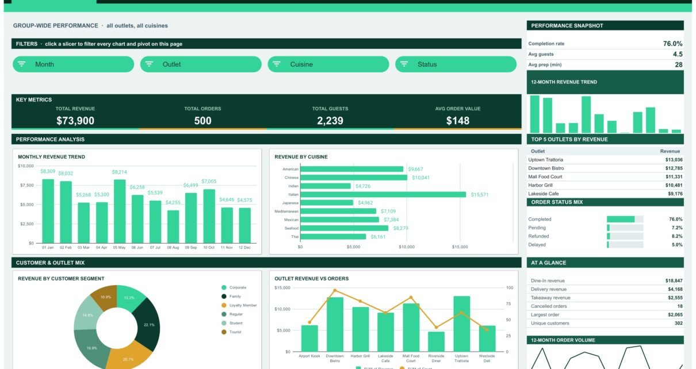Open the Month slicer dropdown
The height and width of the screenshot is (369, 696).
tap(73, 64)
